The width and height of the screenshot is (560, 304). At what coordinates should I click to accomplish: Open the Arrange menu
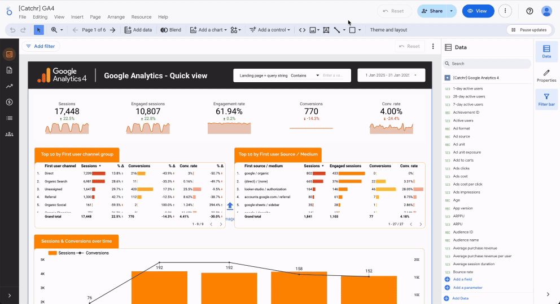click(x=116, y=17)
